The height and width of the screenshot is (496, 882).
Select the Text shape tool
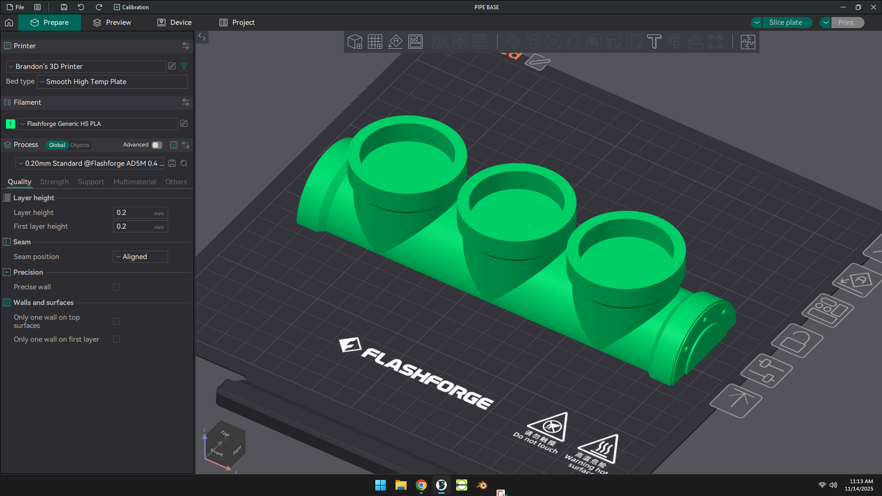click(x=654, y=42)
